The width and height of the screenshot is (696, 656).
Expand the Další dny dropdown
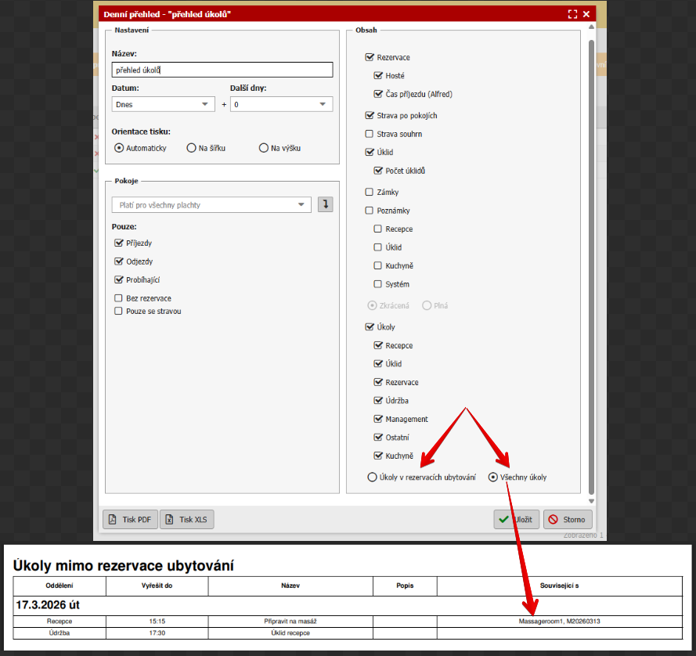coord(281,104)
